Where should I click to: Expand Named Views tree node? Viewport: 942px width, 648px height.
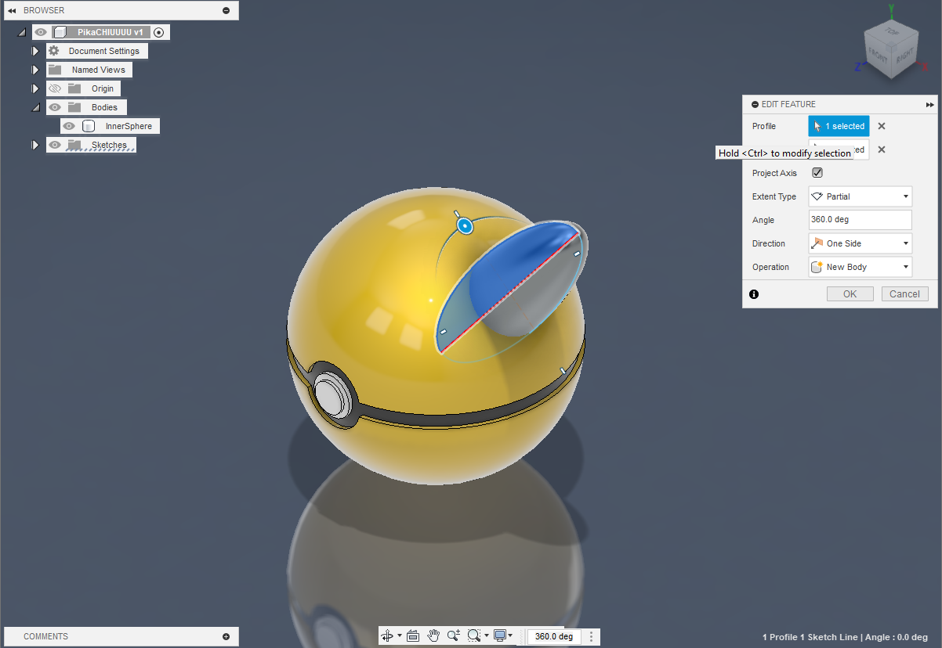tap(35, 70)
